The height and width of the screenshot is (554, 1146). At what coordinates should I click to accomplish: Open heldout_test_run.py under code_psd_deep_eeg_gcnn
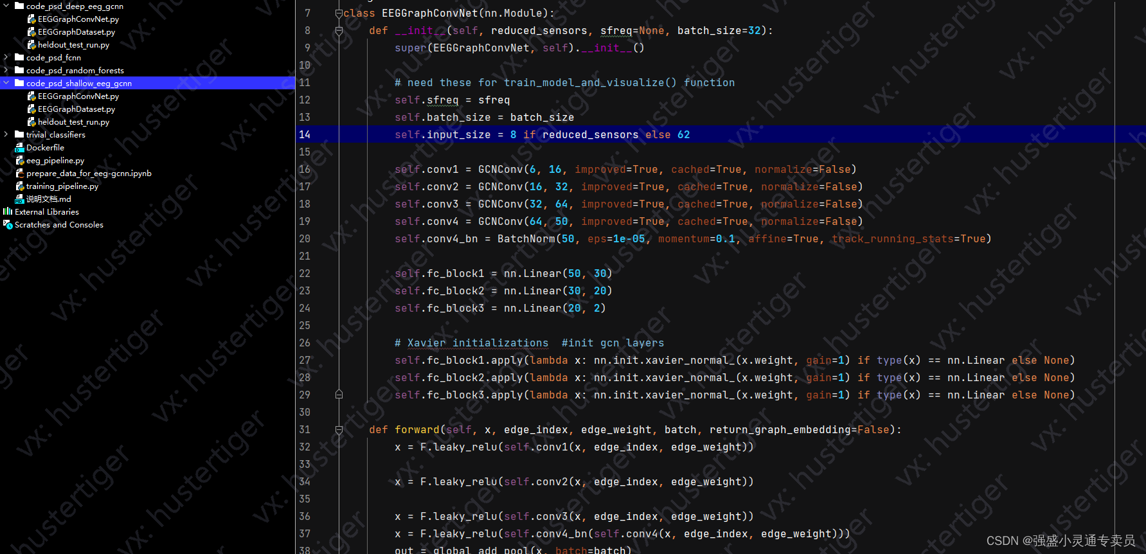click(73, 44)
